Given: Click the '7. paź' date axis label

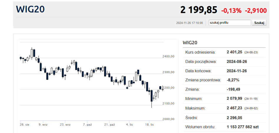Looking at the screenshot, I should pos(87,125).
